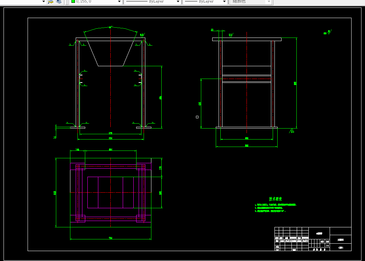
Task: Expand the color control dropdown arrow
Action: 119,1
